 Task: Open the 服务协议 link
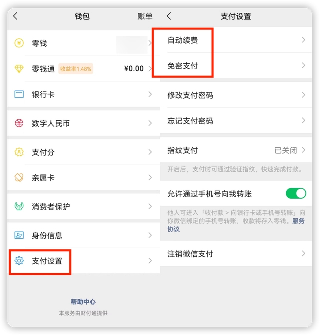click(x=298, y=221)
